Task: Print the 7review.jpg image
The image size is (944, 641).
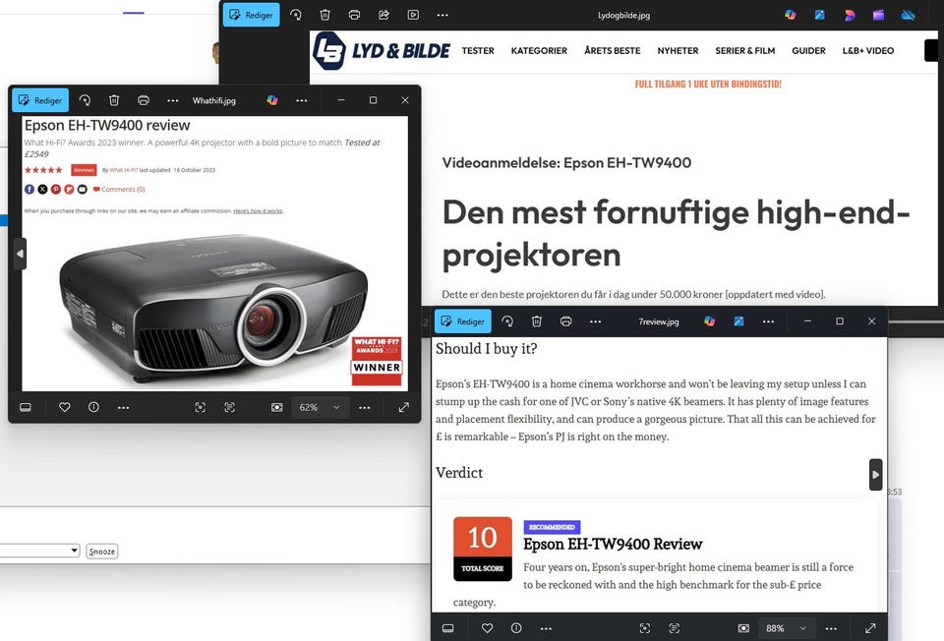Action: click(x=566, y=321)
